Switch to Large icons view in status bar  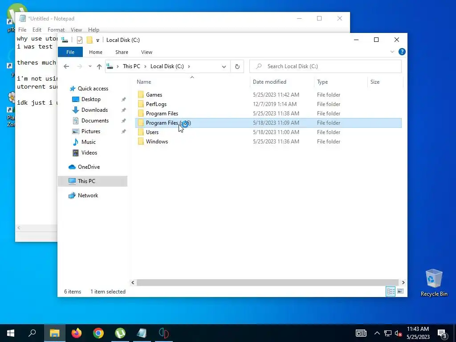coord(400,291)
